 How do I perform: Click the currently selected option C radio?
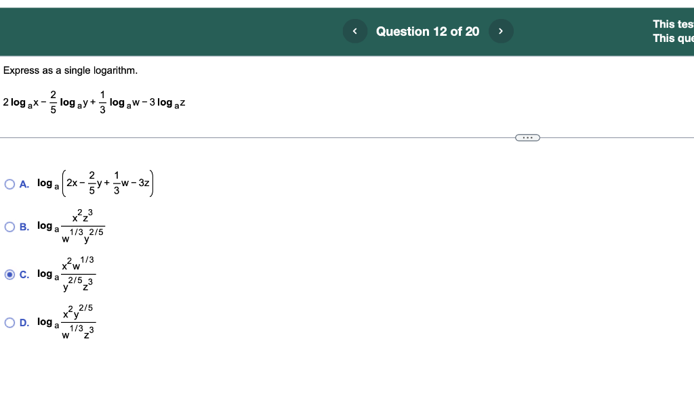coord(8,273)
